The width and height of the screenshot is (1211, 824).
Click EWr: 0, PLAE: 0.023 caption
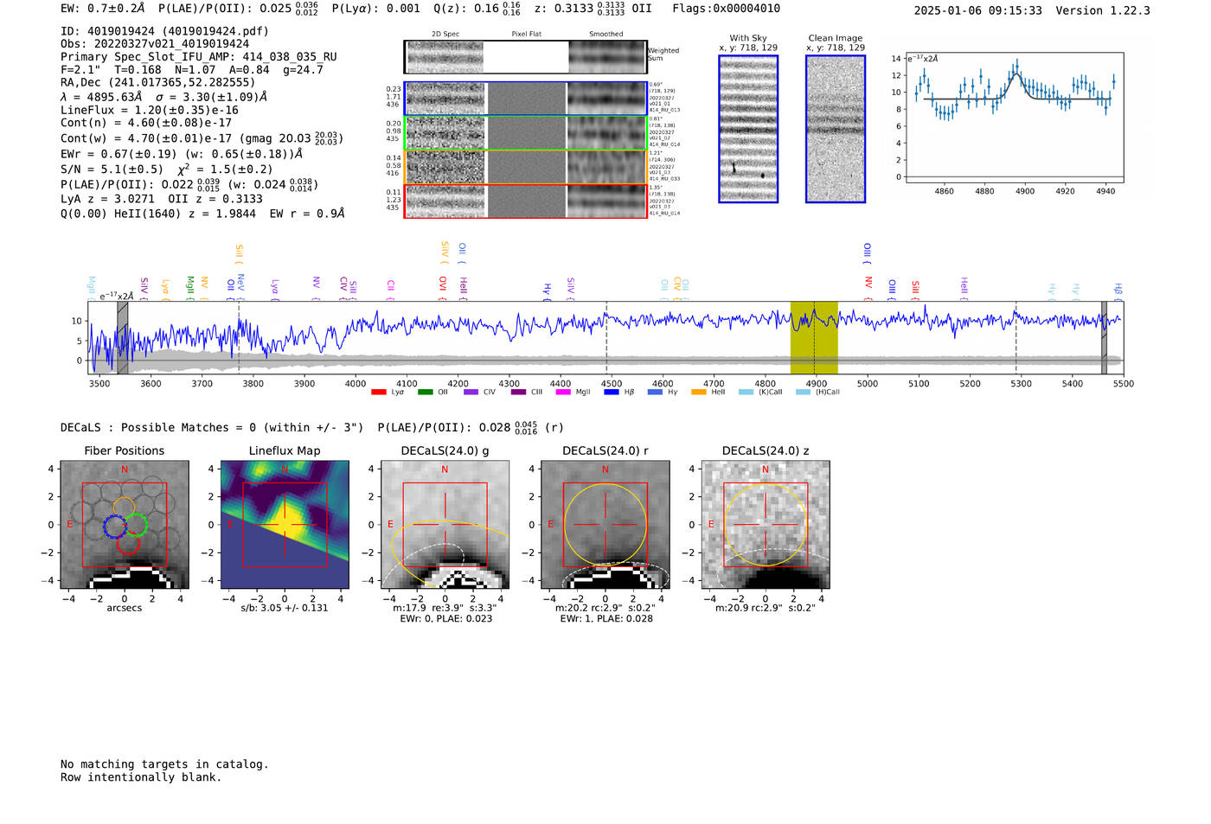(445, 618)
